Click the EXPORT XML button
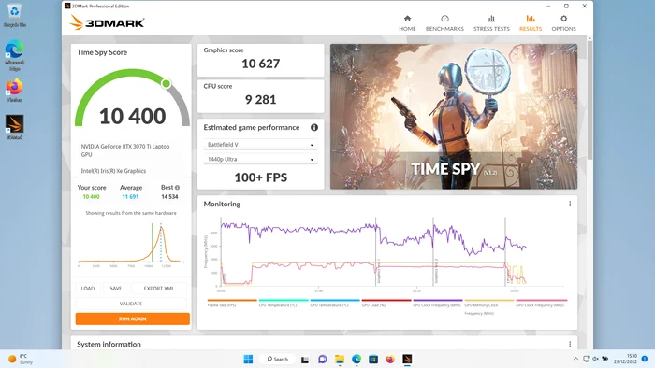This screenshot has width=655, height=368. [159, 288]
